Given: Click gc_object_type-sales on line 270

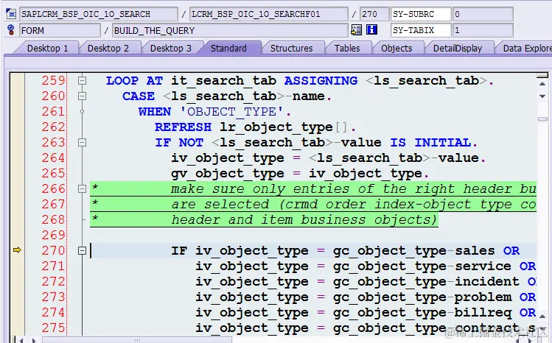Looking at the screenshot, I should 413,250.
